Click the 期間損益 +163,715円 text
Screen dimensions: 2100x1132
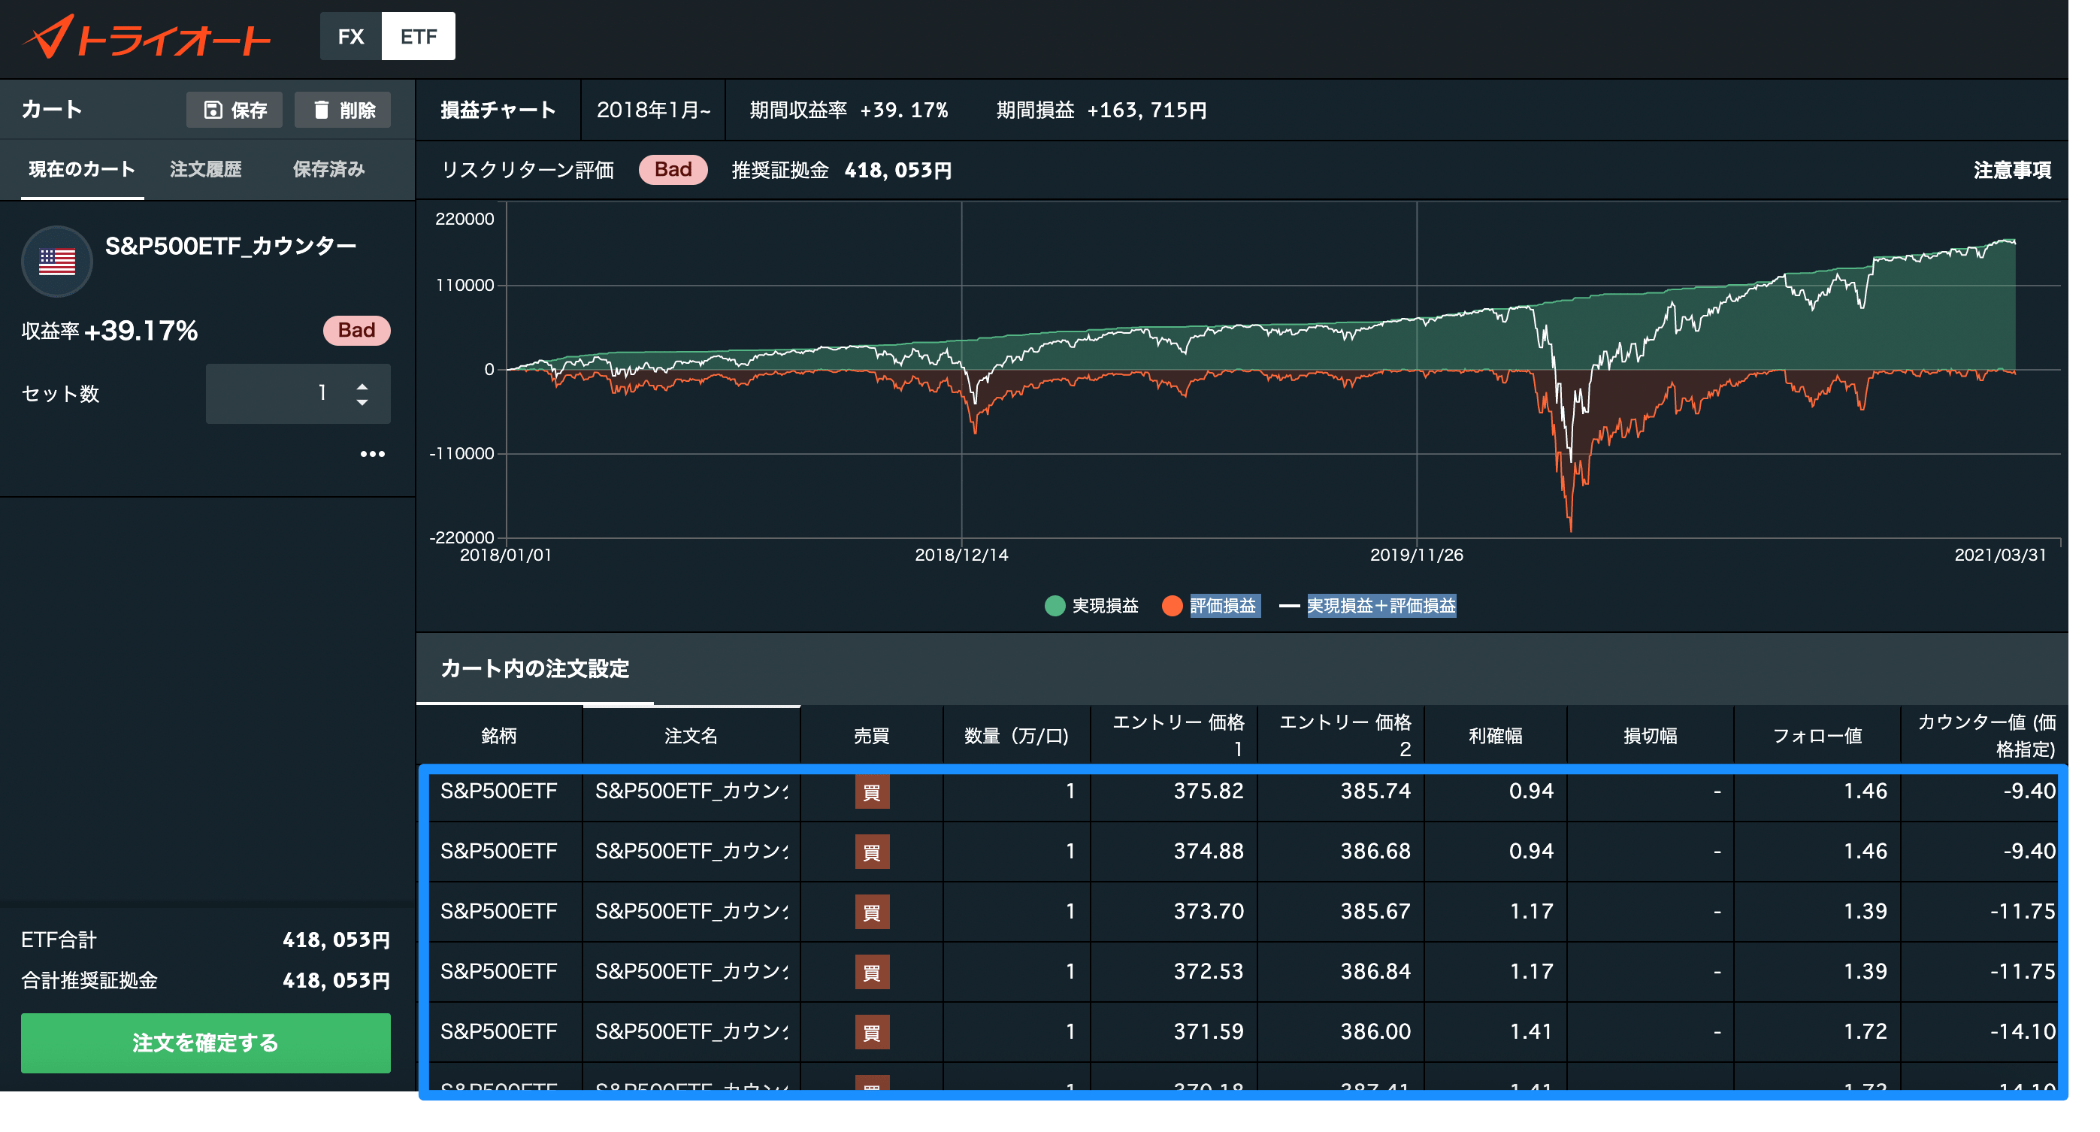point(1101,110)
